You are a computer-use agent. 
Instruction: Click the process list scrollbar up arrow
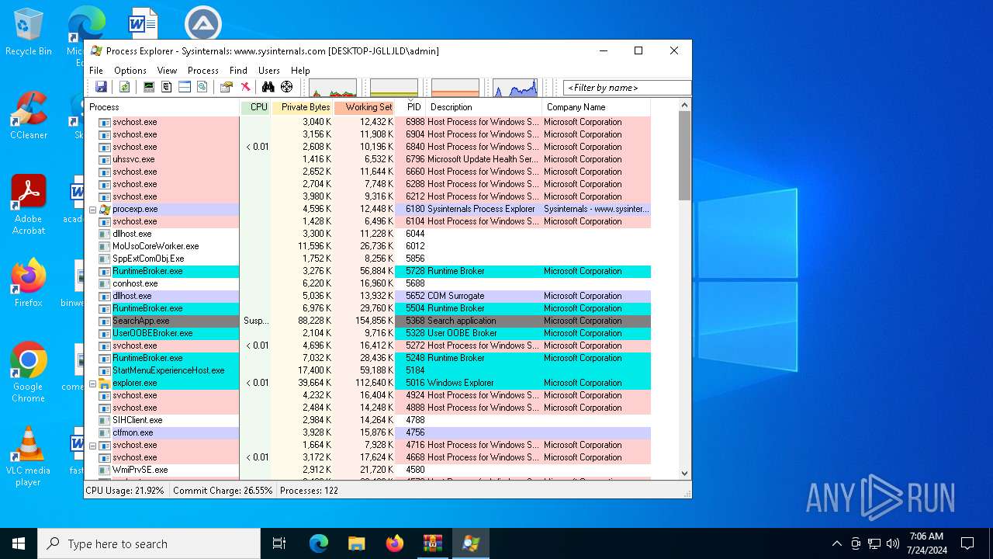684,106
